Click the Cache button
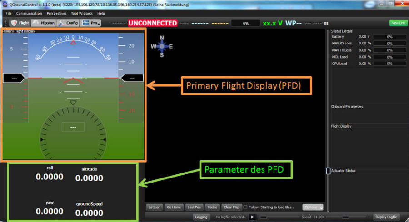 coord(212,207)
